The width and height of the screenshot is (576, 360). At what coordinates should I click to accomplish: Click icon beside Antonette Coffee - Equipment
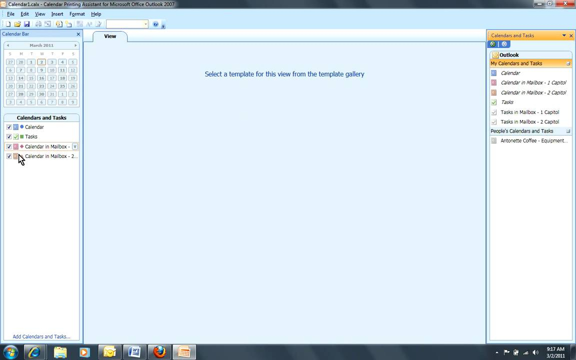(x=494, y=140)
